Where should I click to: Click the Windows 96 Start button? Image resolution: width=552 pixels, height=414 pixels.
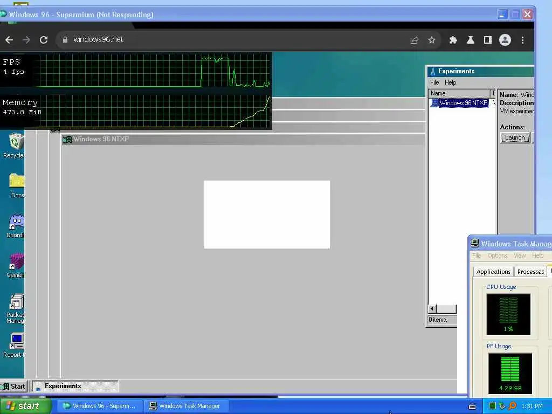(13, 387)
